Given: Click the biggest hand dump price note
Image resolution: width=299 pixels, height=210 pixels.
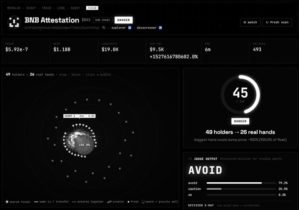Looking at the screenshot, I should (240, 140).
